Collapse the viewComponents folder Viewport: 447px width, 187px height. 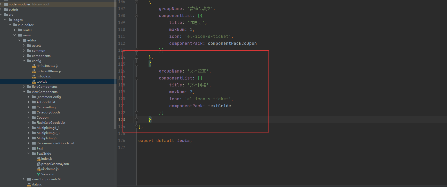(24, 92)
